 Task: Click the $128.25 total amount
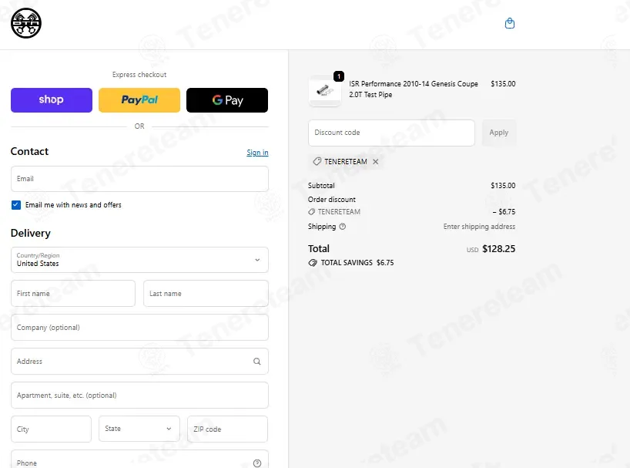tap(498, 249)
